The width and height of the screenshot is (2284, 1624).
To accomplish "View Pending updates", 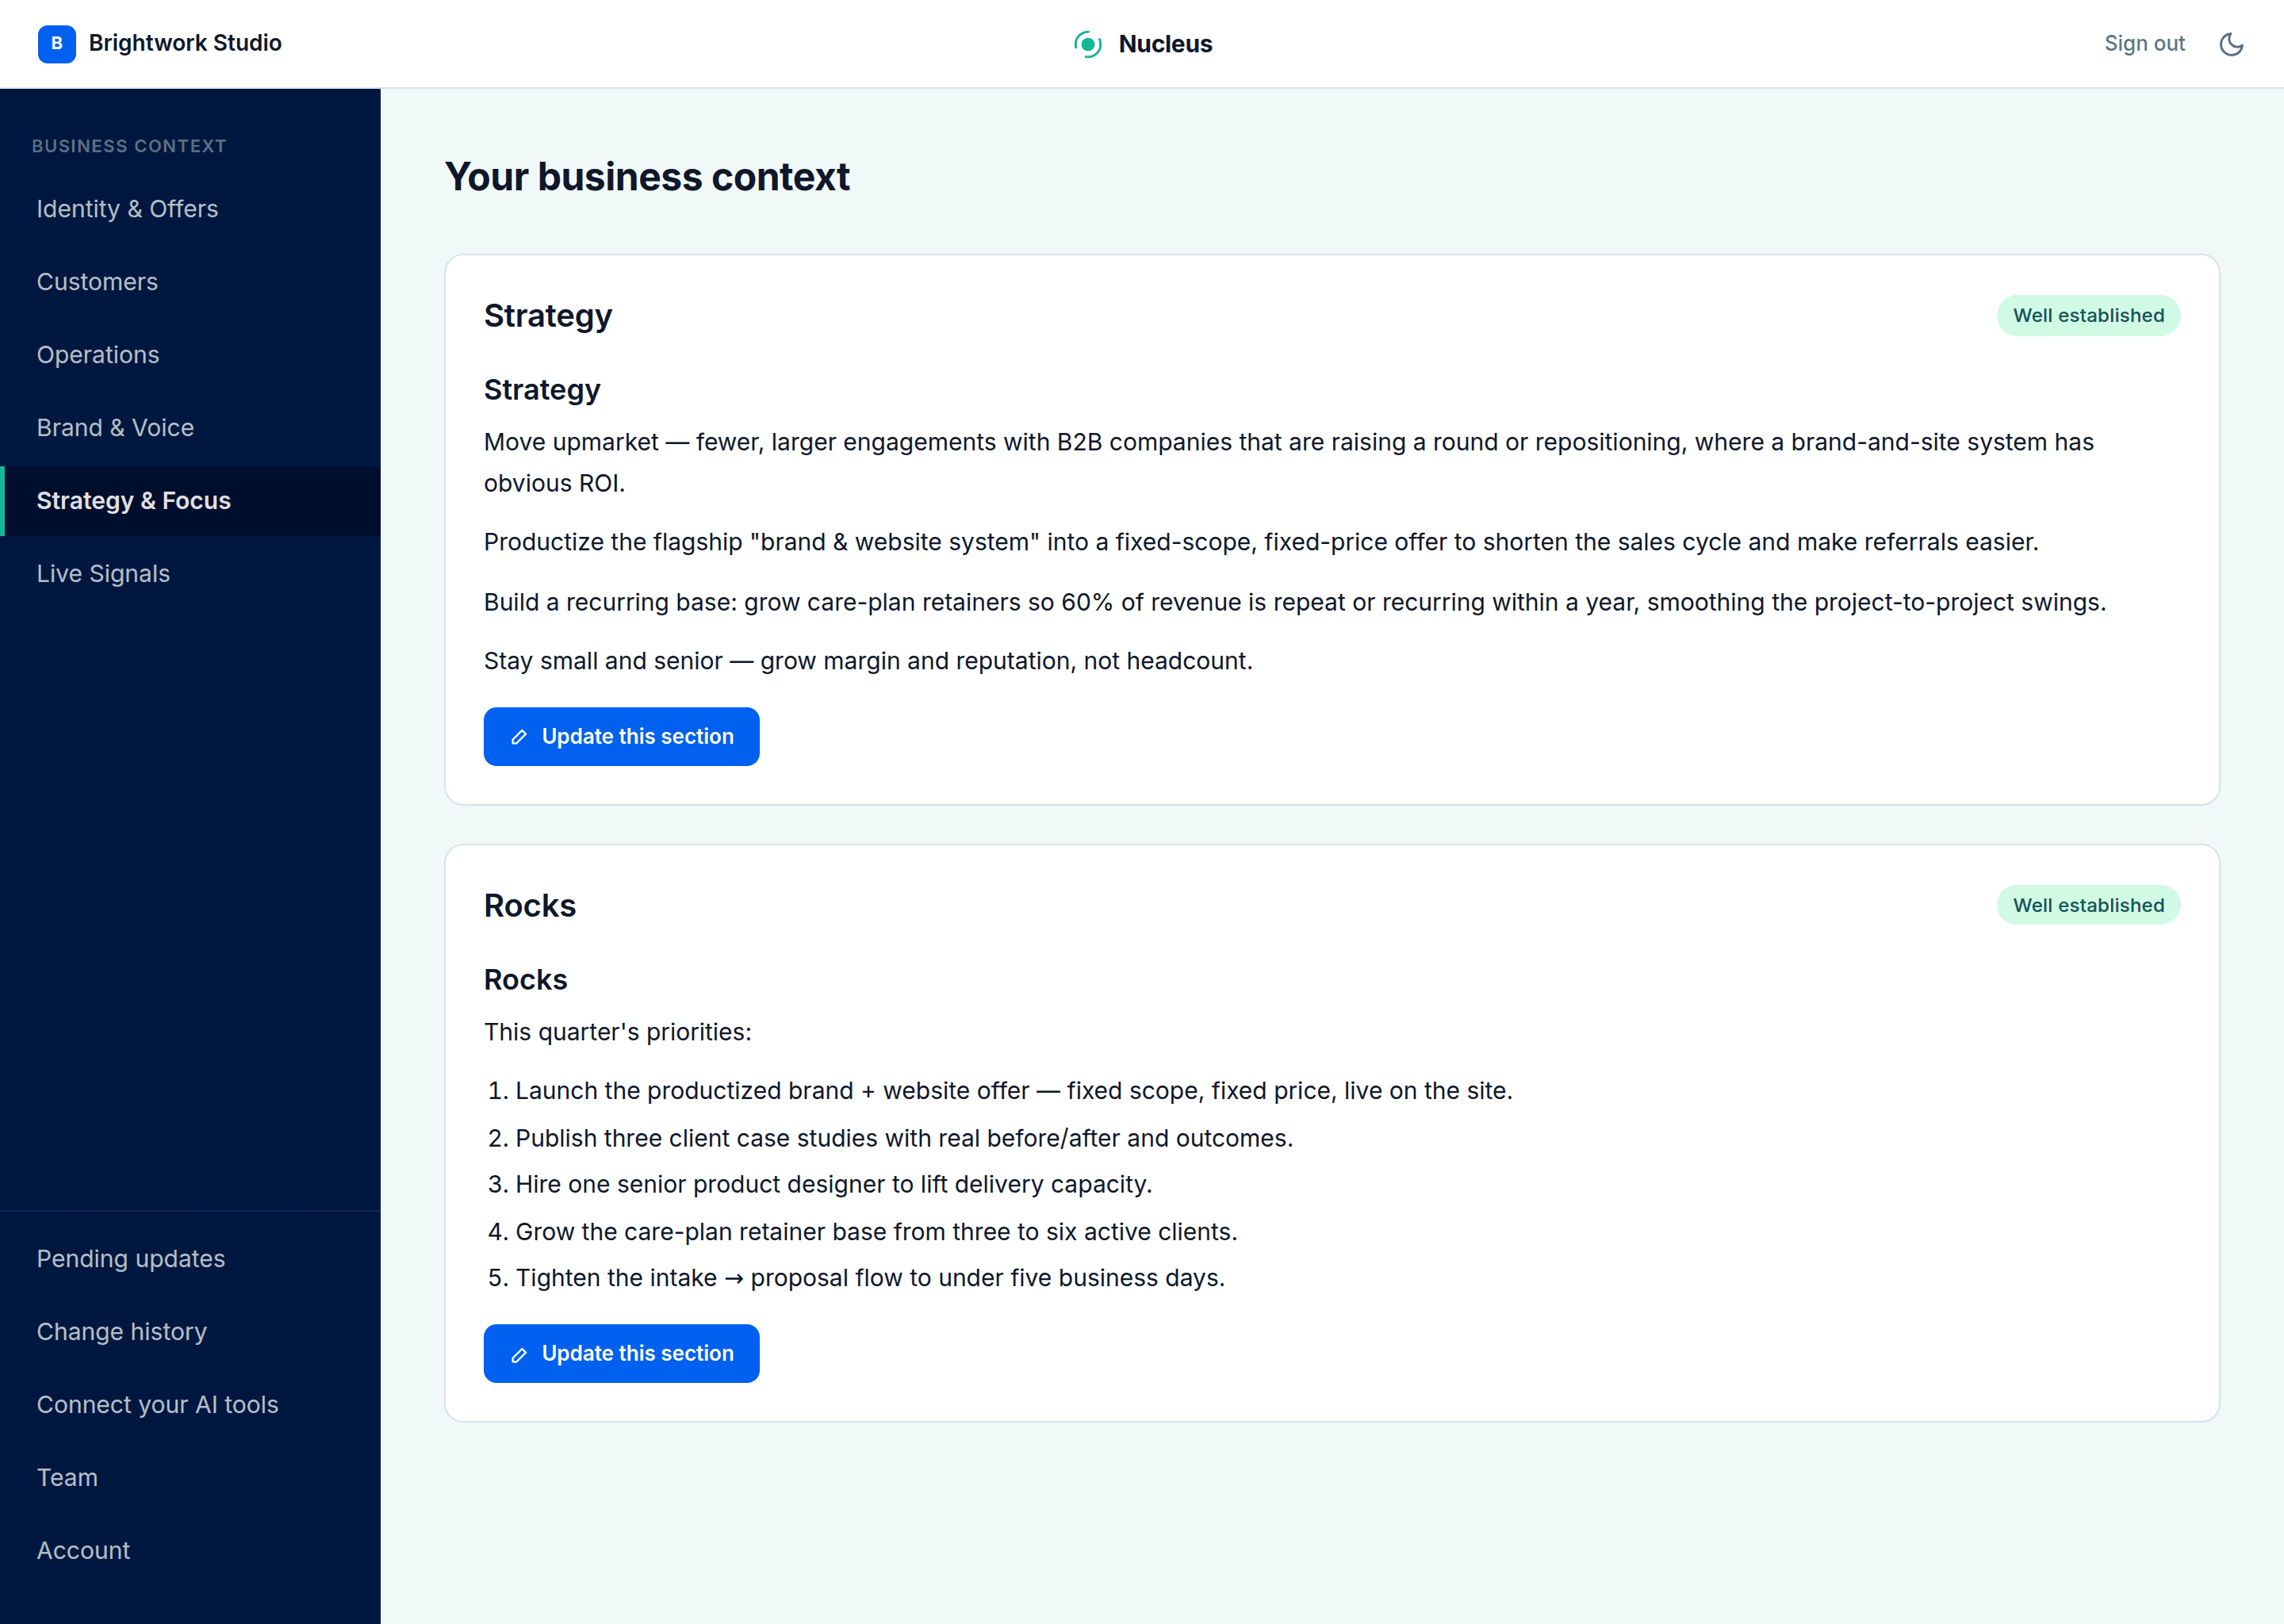I will point(190,1259).
